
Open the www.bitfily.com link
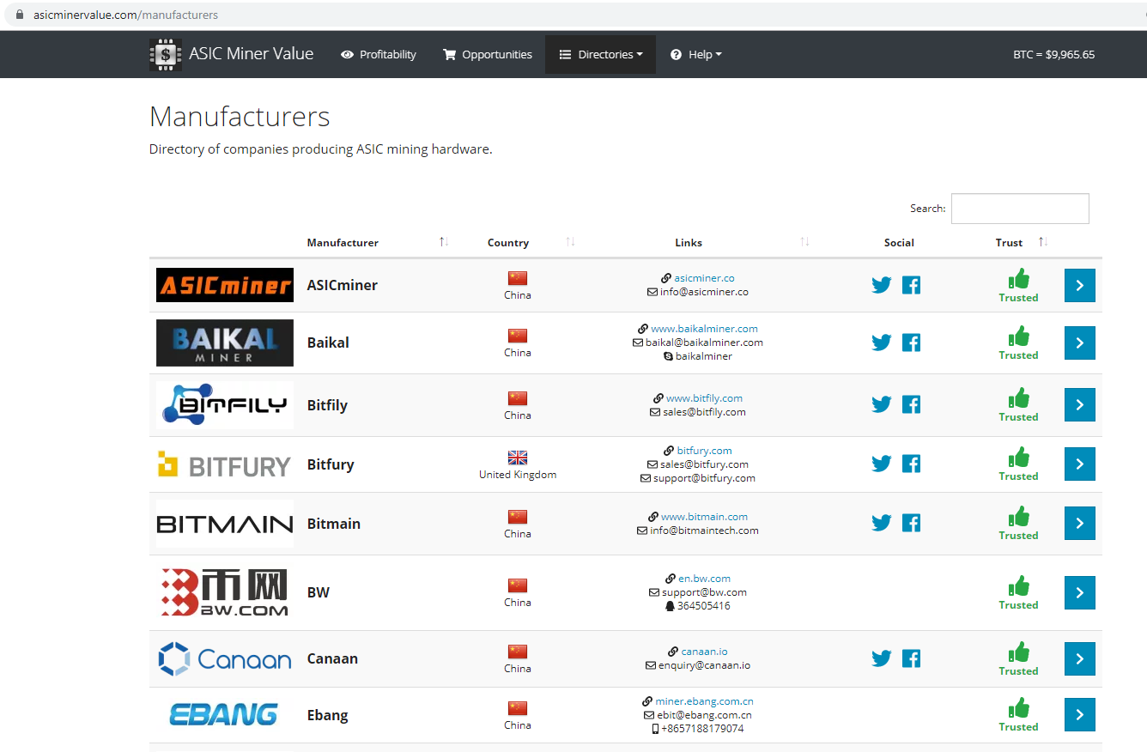click(704, 398)
